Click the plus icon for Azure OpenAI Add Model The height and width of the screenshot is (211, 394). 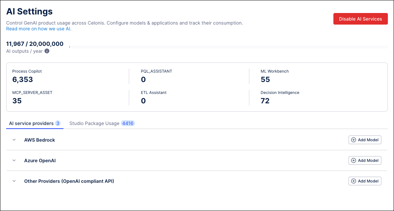(354, 160)
